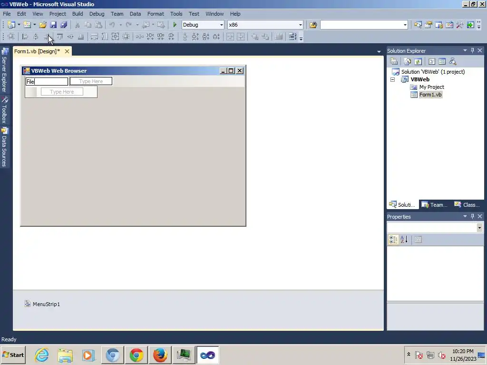This screenshot has width=487, height=365.
Task: Collapse the VBWeb project tree node
Action: [x=392, y=79]
